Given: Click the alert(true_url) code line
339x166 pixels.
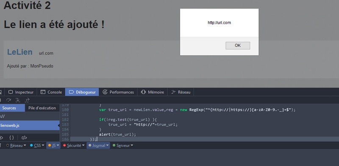Looking at the screenshot, I should [x=117, y=134].
